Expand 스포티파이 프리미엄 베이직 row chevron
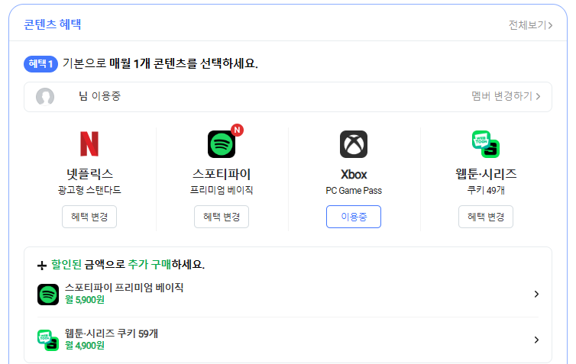This screenshot has height=364, width=576. (x=536, y=294)
